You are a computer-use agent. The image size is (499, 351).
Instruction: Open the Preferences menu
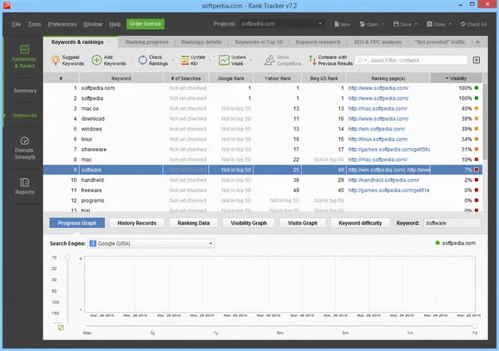click(x=62, y=25)
